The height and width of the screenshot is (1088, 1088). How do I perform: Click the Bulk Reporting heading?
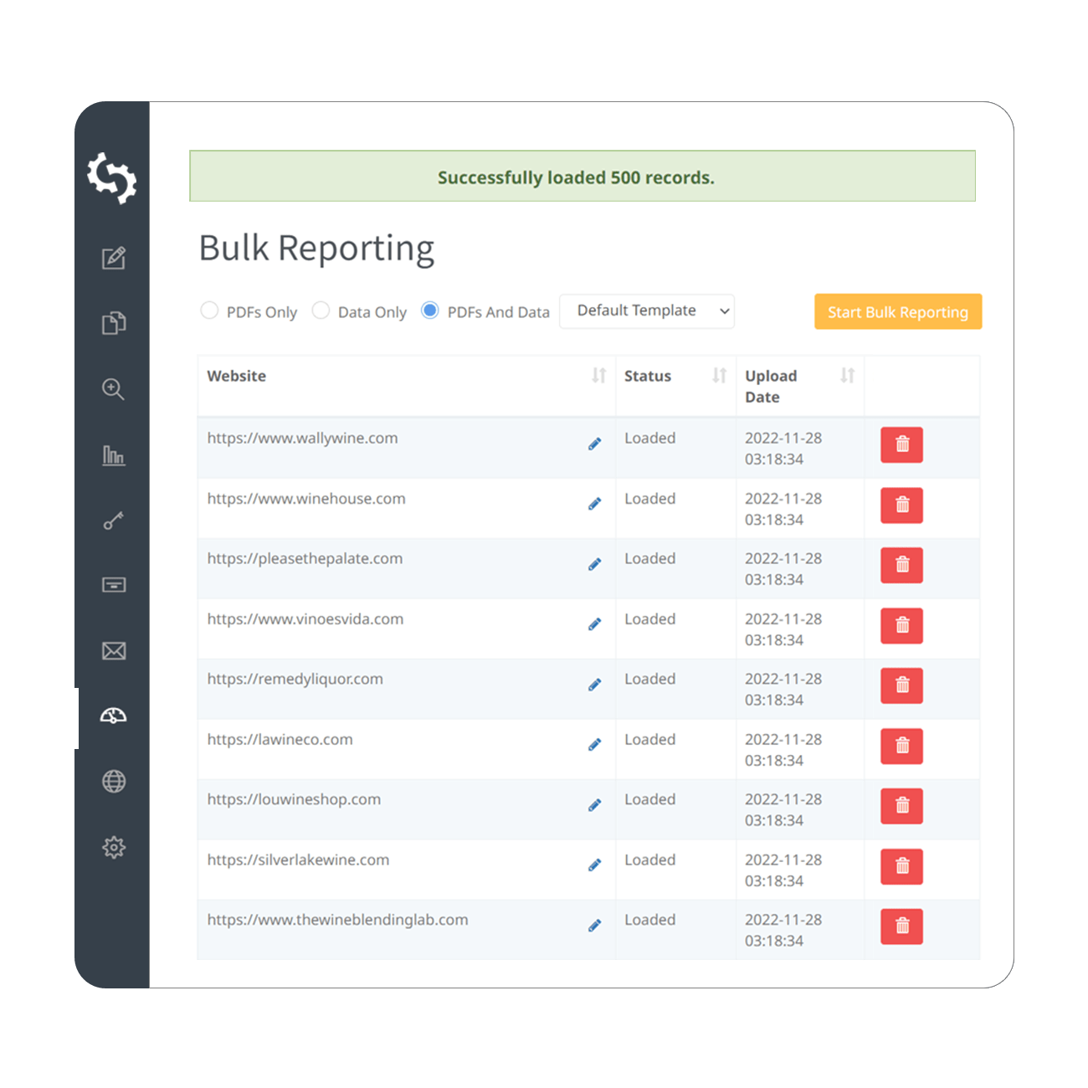(316, 249)
